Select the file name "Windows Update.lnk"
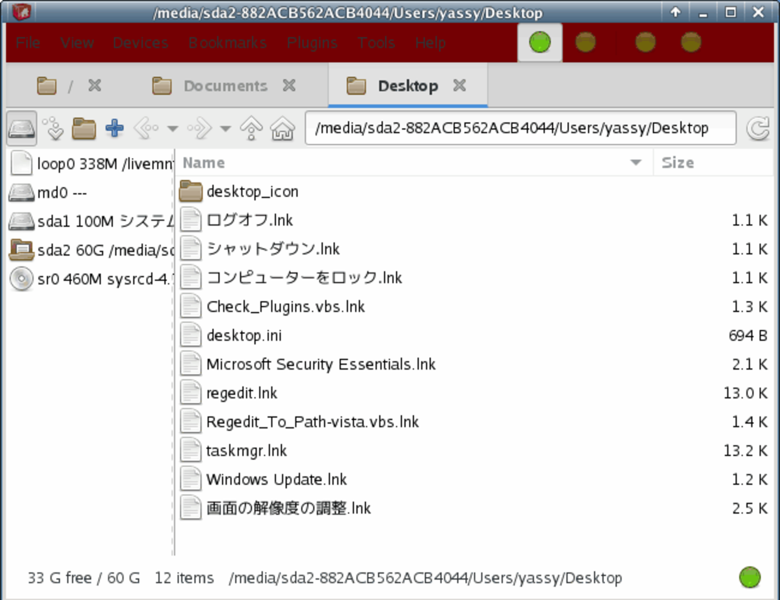The height and width of the screenshot is (600, 780). pos(277,479)
